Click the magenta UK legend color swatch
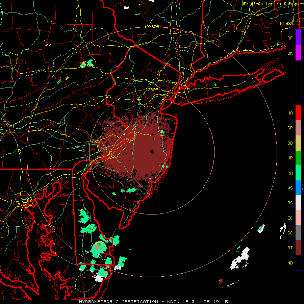304x304 pixels. coord(298,53)
